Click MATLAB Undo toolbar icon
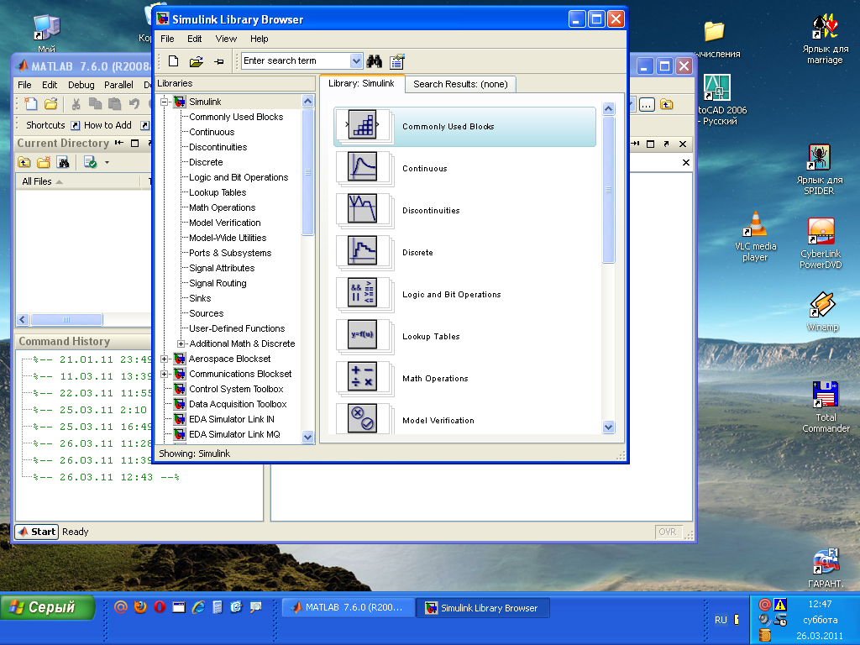 [134, 104]
